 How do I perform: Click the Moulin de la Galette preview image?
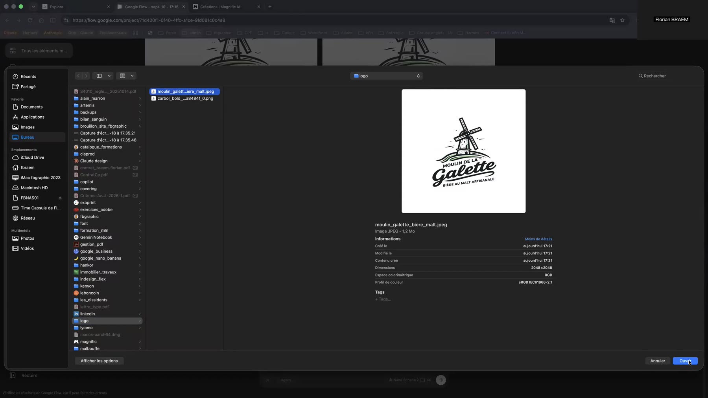coord(463,151)
